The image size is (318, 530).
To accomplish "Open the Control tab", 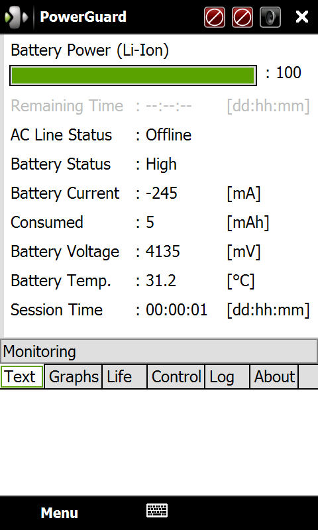I will 176,376.
